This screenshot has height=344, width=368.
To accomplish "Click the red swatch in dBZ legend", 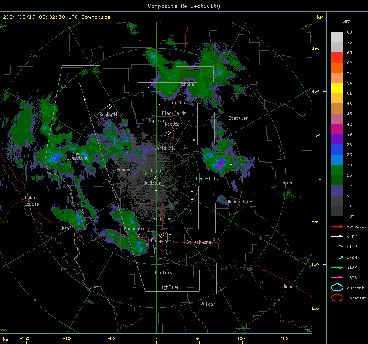I will pos(337,58).
